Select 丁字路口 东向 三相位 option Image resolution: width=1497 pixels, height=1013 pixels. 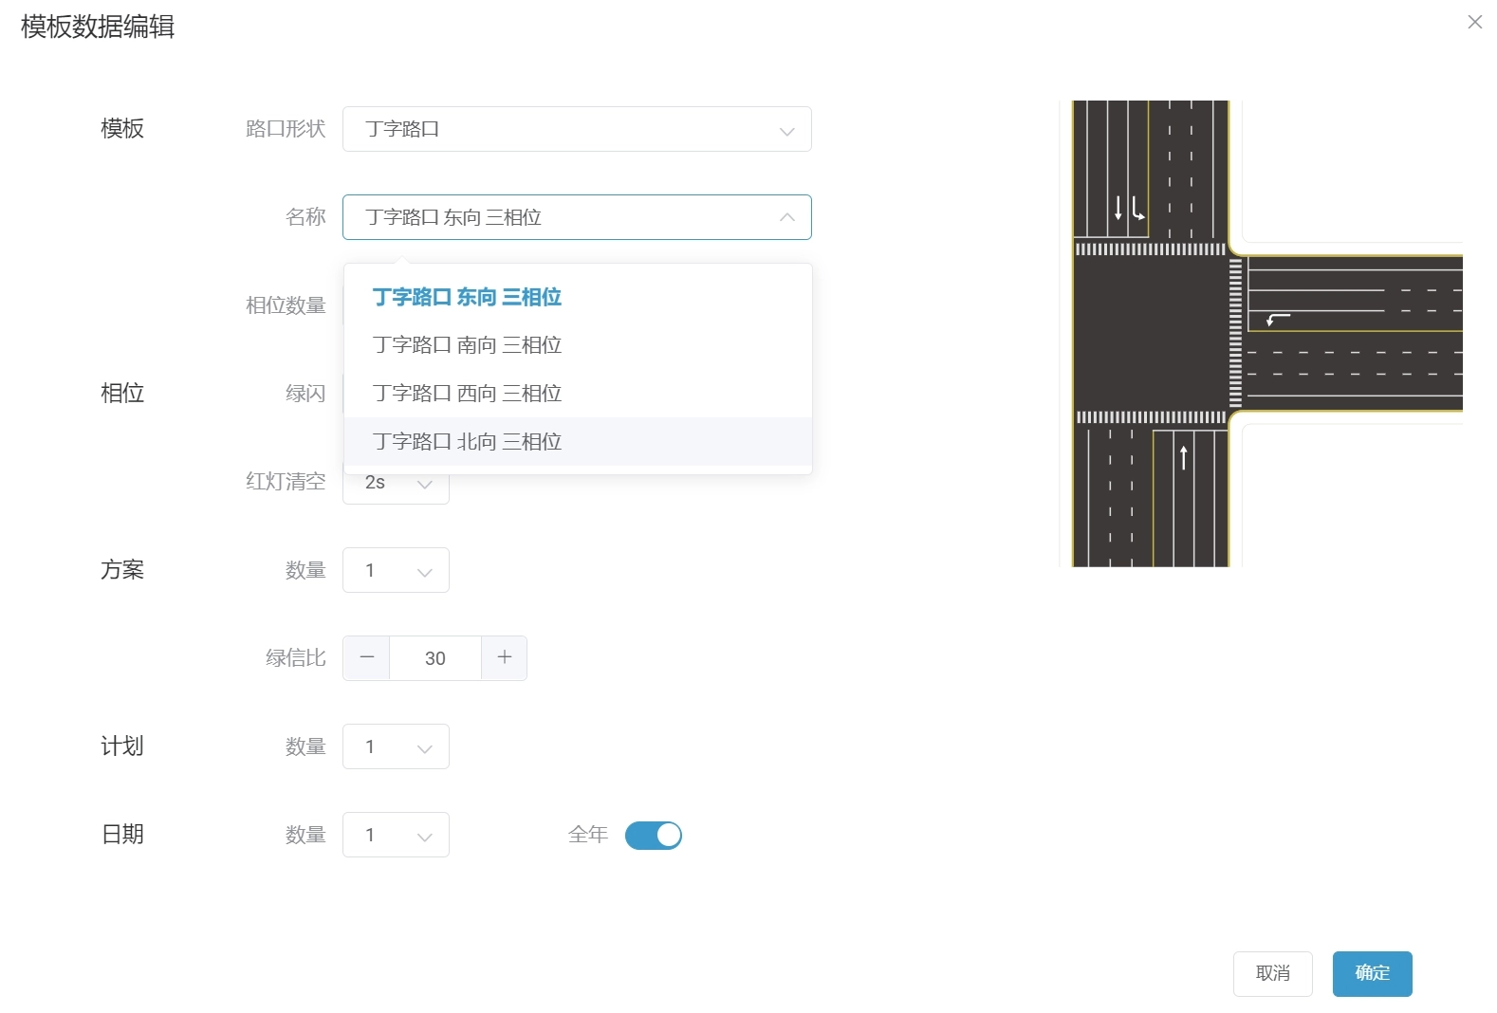(x=467, y=297)
